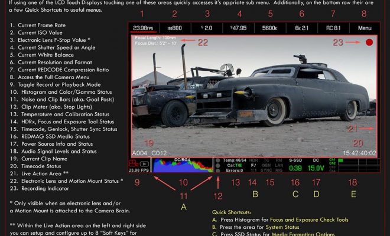Tap the 23.98 FPS frame rate field
Screen dimensions: 390x236
pos(143,28)
